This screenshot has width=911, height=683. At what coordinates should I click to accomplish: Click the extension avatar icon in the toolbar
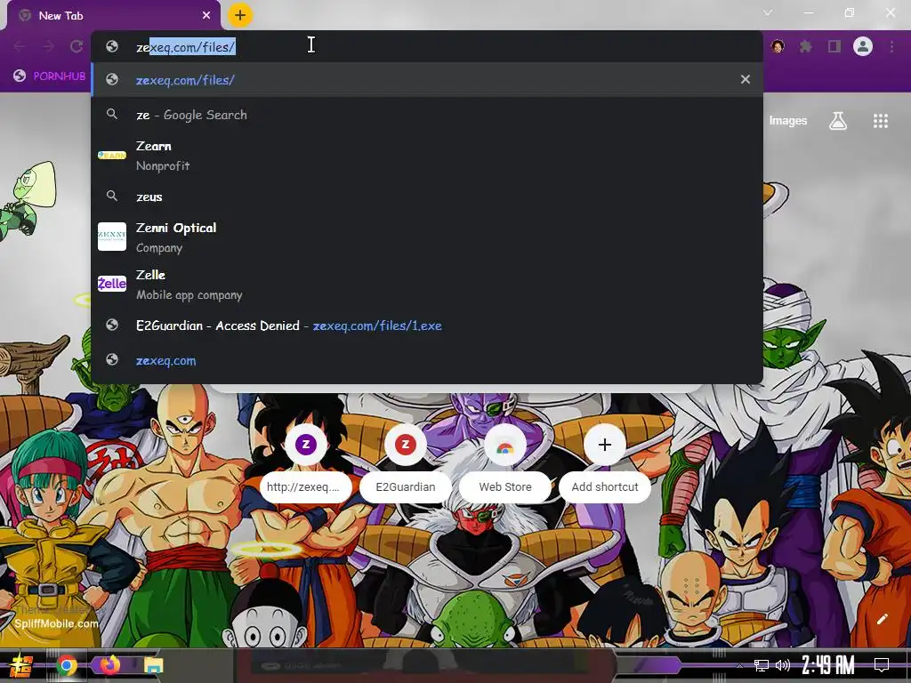coord(778,46)
